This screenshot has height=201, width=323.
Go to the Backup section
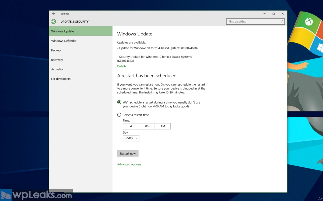coord(56,50)
